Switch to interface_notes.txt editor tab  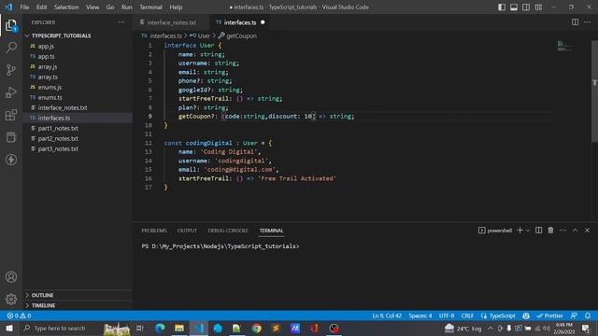tap(171, 22)
